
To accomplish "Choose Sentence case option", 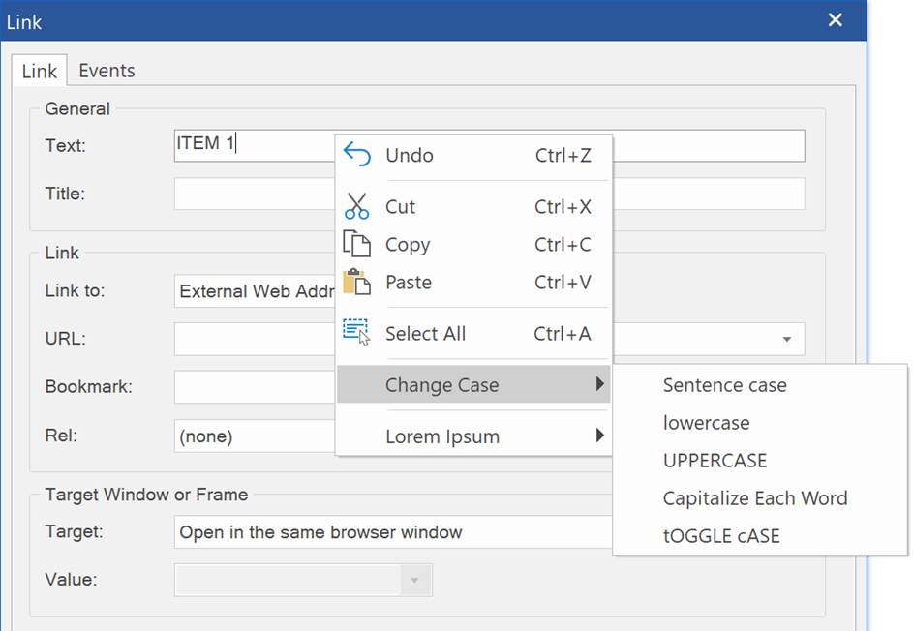I will pos(724,385).
